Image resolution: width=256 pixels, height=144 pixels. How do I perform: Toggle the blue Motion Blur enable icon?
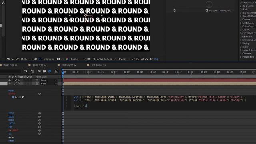point(50,71)
